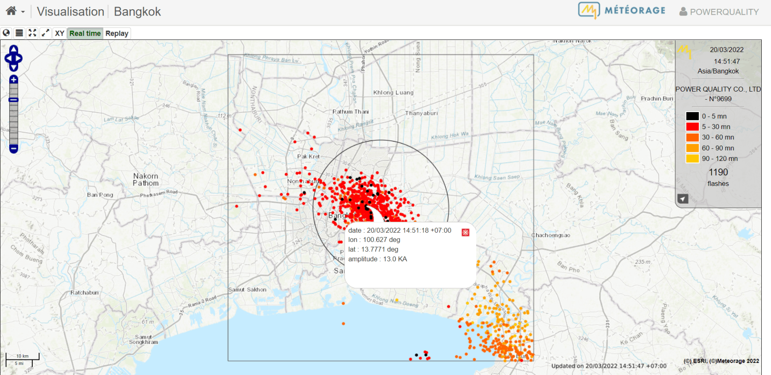Click the black 0 - 5 mn legend swatch
771x375 pixels.
point(692,116)
